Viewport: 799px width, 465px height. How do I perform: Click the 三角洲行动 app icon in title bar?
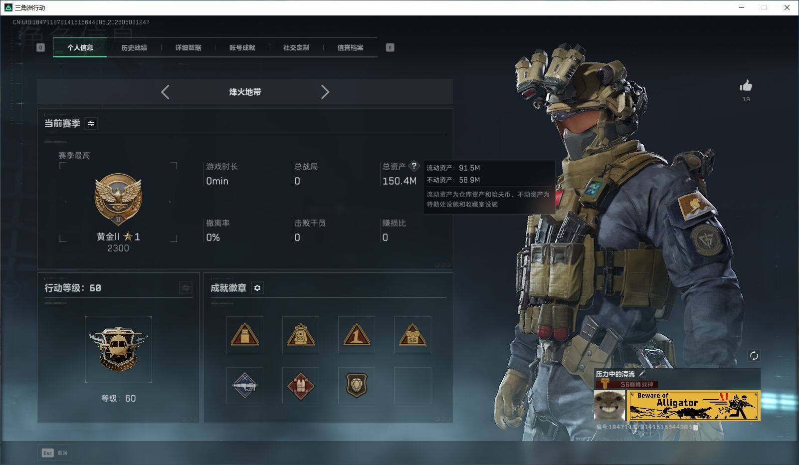(8, 7)
